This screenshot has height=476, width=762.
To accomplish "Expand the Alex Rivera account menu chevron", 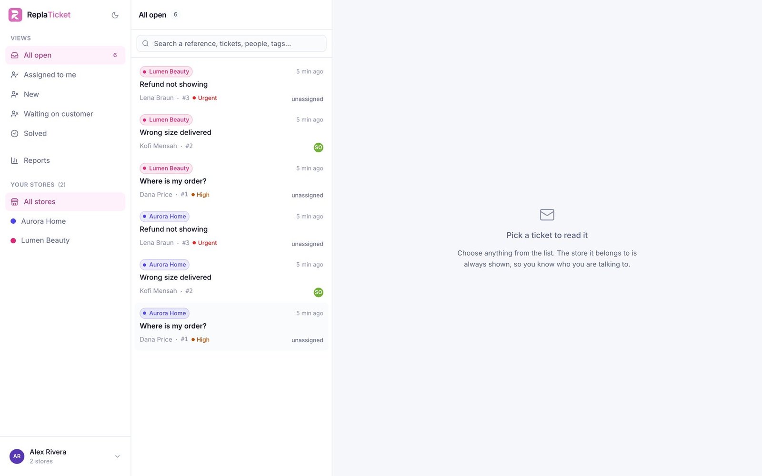I will pyautogui.click(x=117, y=456).
